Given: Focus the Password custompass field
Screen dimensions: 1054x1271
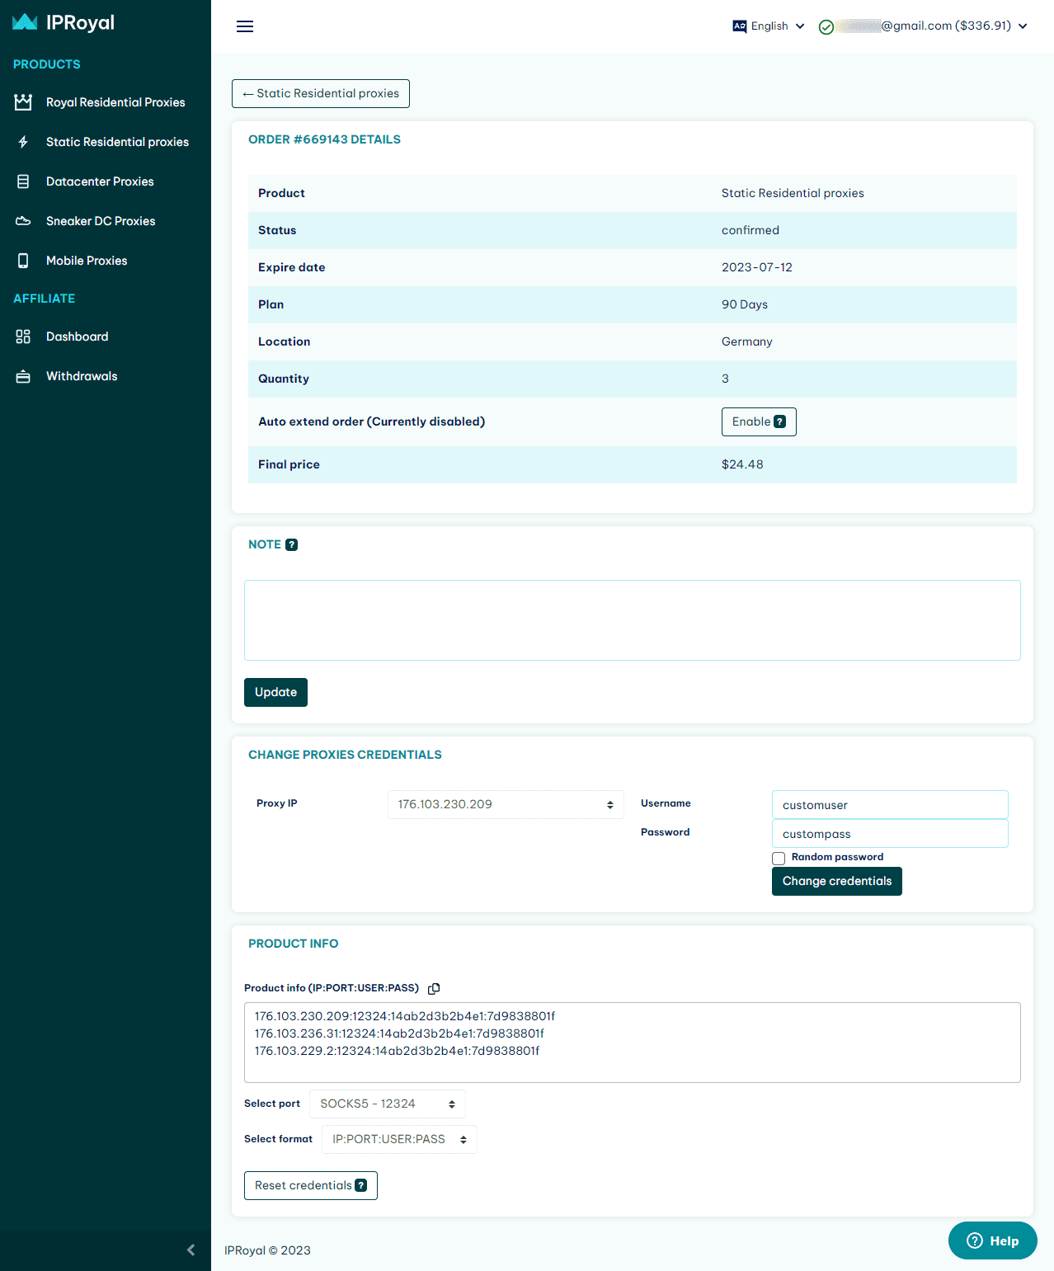Looking at the screenshot, I should tap(890, 833).
